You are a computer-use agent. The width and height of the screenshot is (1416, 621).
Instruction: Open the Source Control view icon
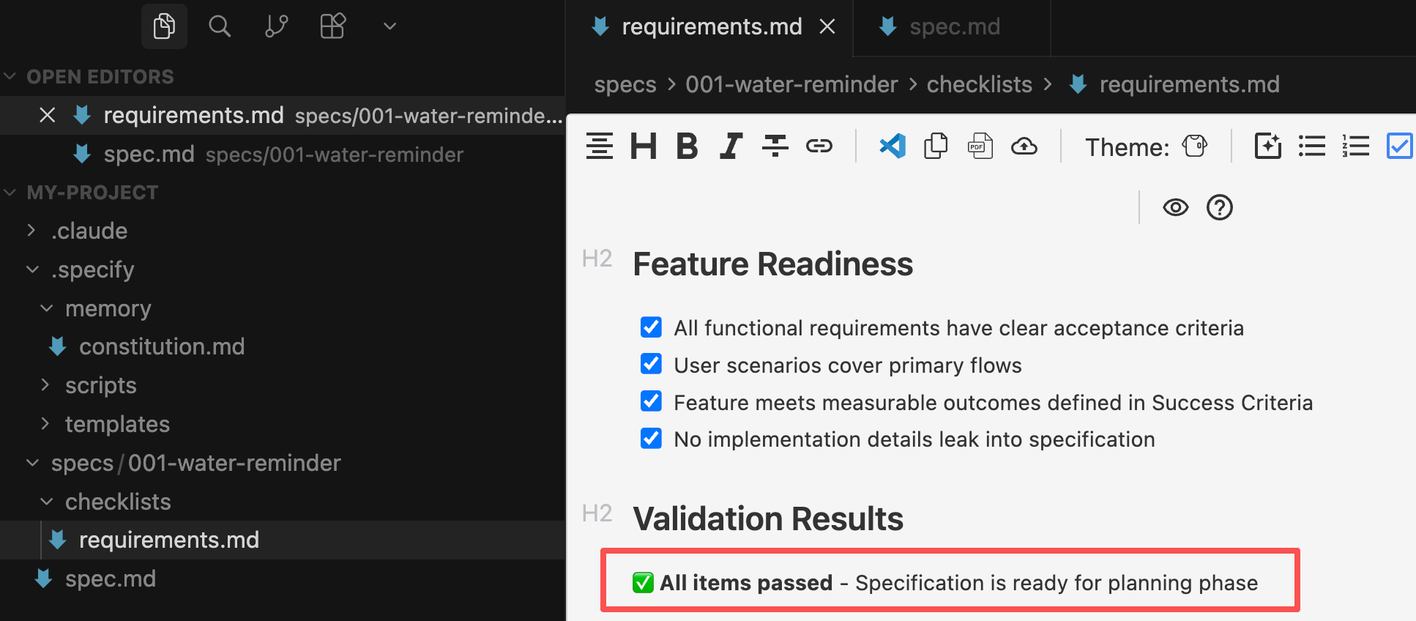tap(276, 26)
